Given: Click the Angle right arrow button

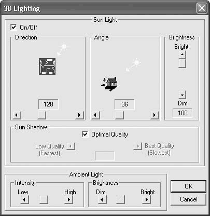Looking at the screenshot, I should point(155,115).
